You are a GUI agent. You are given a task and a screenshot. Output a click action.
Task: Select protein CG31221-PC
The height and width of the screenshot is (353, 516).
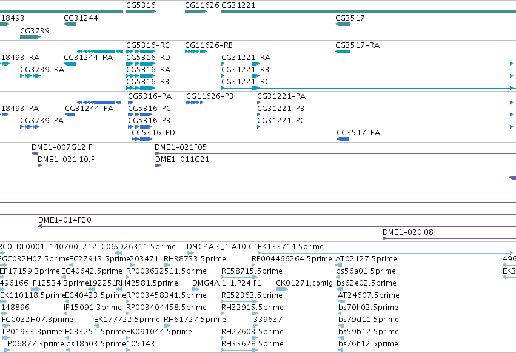pyautogui.click(x=281, y=121)
